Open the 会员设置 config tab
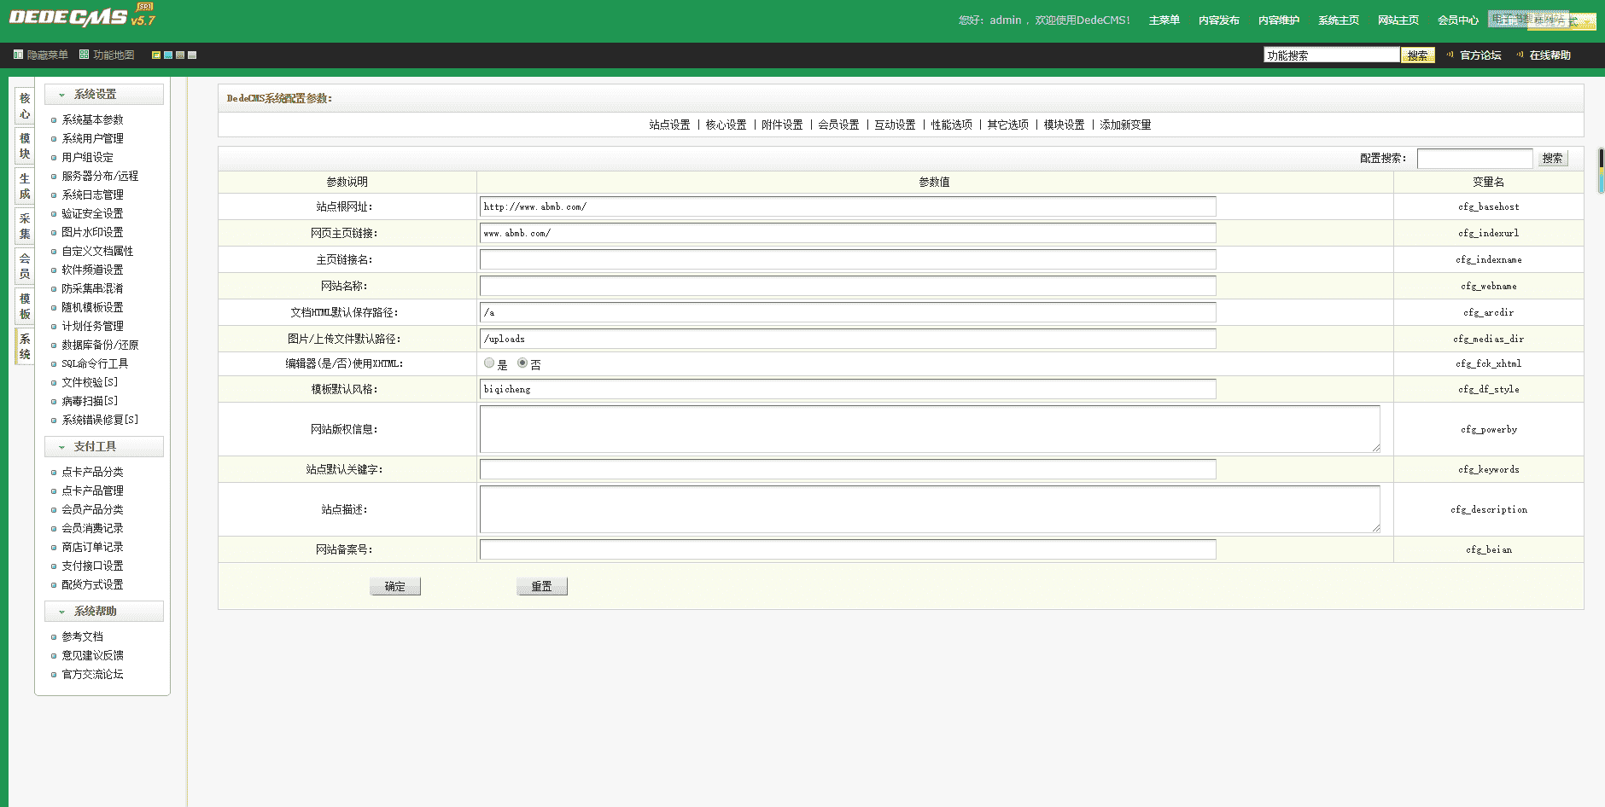 [x=838, y=125]
